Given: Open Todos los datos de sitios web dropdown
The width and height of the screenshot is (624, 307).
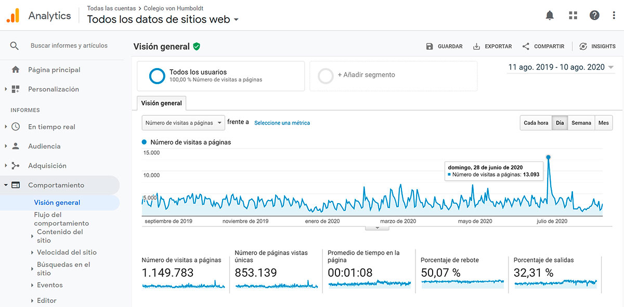Looking at the screenshot, I should pyautogui.click(x=163, y=20).
